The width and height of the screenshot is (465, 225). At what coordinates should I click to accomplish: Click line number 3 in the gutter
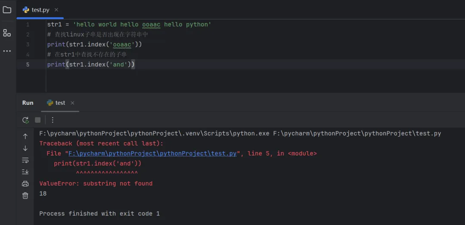28,45
